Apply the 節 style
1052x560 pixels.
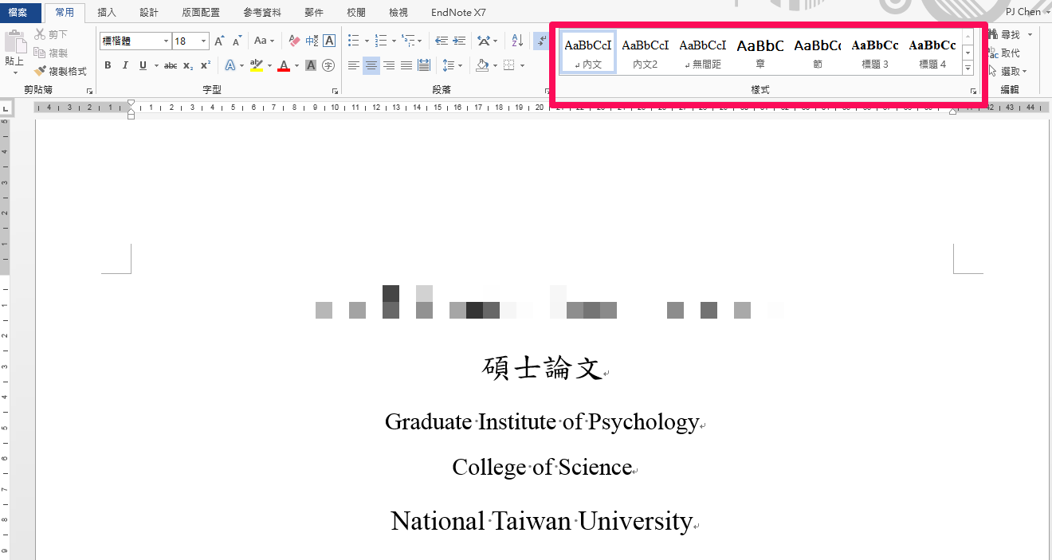pos(818,53)
